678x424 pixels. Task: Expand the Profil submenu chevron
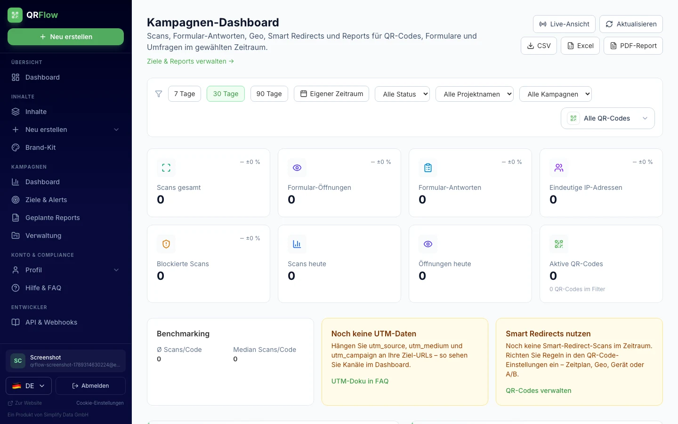116,270
